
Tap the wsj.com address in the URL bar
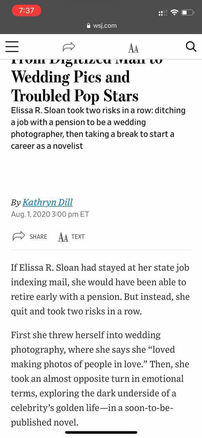click(x=105, y=25)
